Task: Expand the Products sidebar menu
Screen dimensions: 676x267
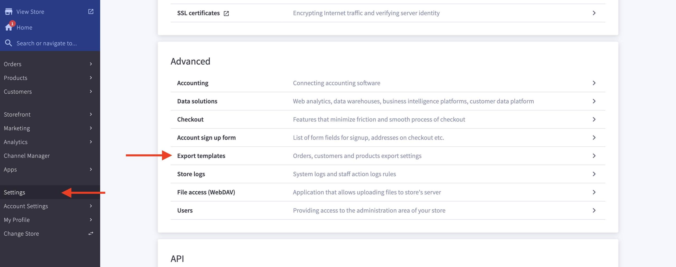Action: 91,78
